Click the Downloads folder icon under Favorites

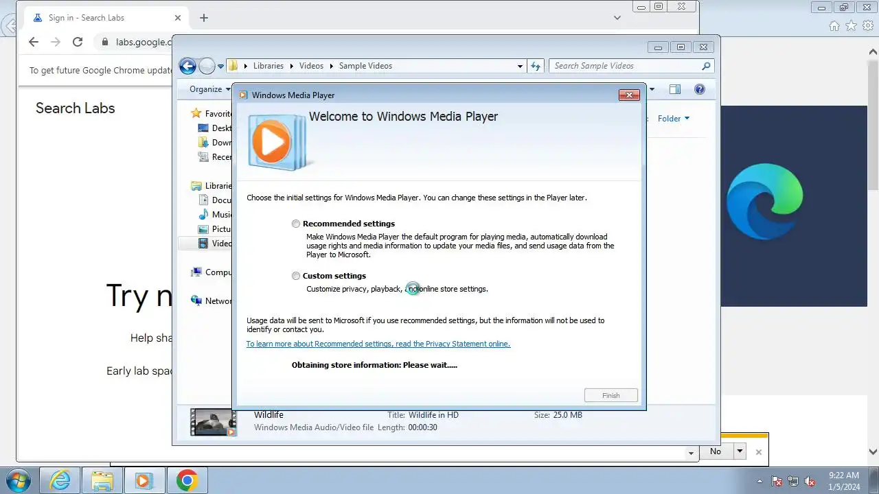click(203, 143)
